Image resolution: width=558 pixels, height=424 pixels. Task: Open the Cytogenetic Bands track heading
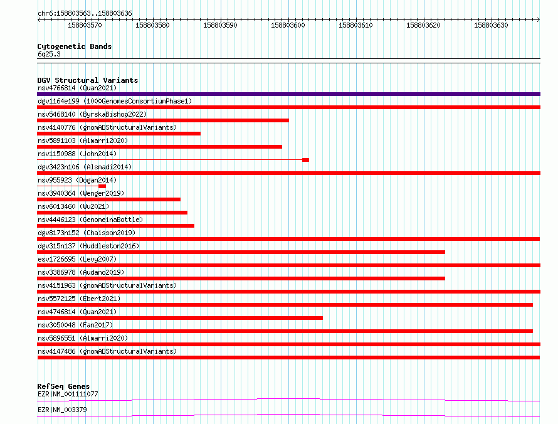(x=75, y=46)
